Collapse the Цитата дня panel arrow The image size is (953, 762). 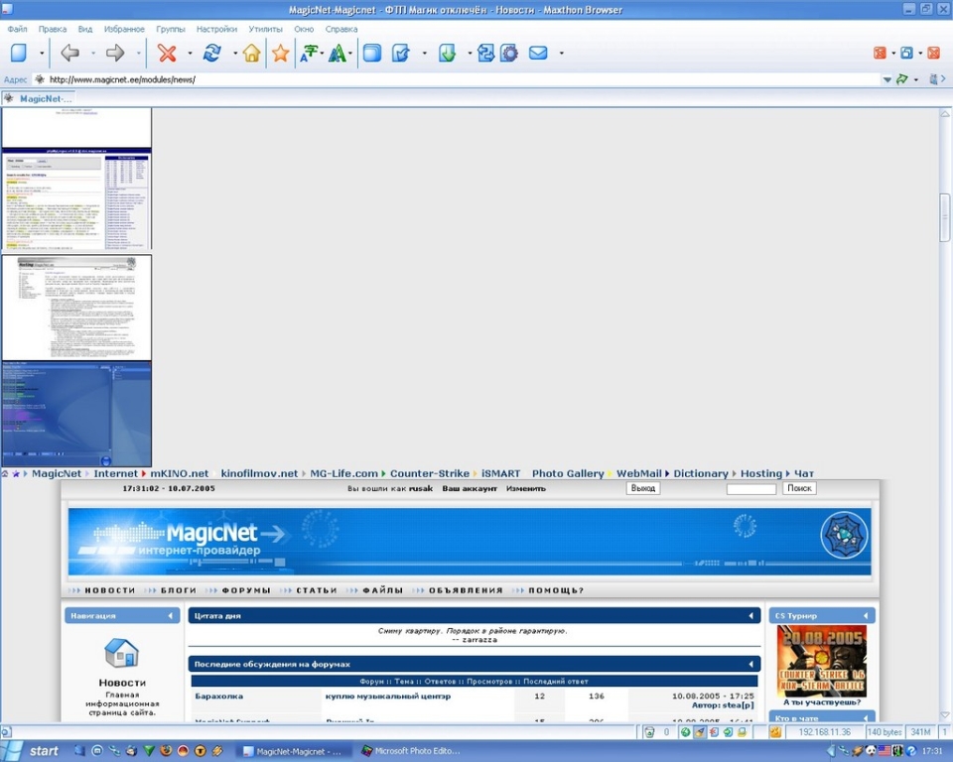(750, 616)
